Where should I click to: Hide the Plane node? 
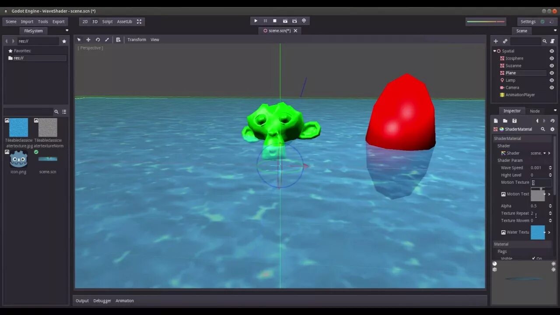[552, 73]
